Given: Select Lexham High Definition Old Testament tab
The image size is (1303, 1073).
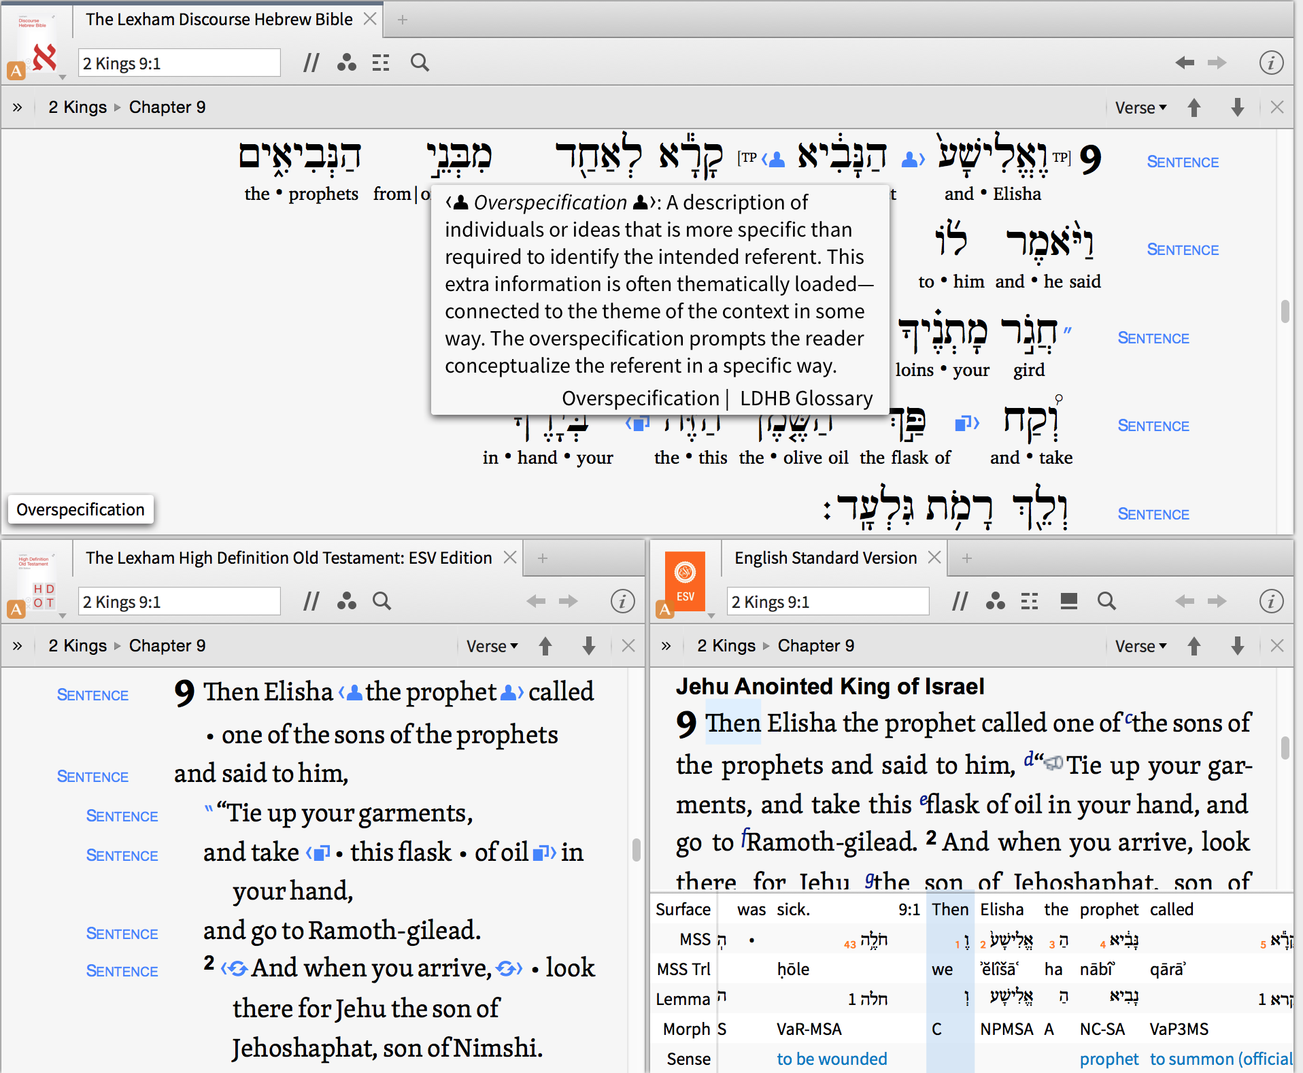Looking at the screenshot, I should pyautogui.click(x=288, y=558).
